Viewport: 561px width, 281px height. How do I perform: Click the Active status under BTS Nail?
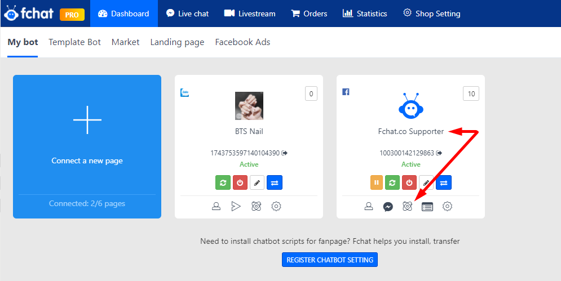249,164
